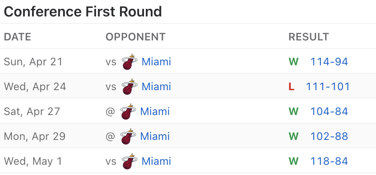The width and height of the screenshot is (376, 175).
Task: Click the OPPONENT column header
Action: [x=136, y=37]
